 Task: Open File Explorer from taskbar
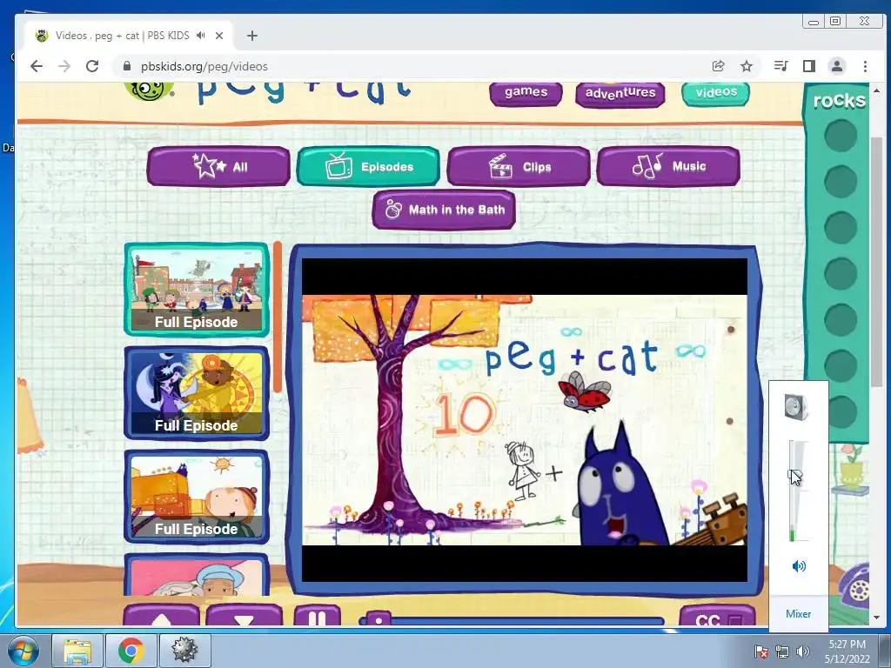tap(77, 651)
